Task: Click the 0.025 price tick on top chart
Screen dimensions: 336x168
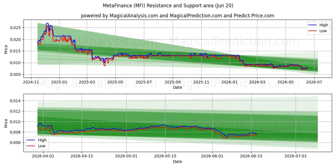Action: (x=16, y=28)
